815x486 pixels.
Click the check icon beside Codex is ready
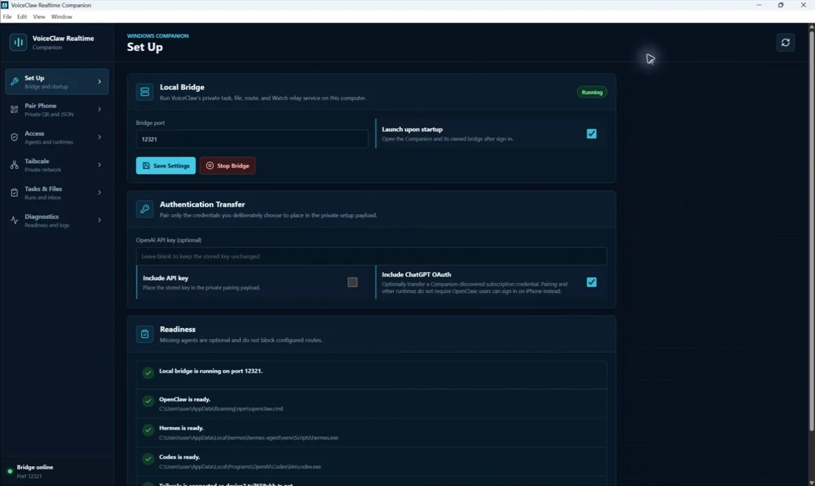pos(148,459)
